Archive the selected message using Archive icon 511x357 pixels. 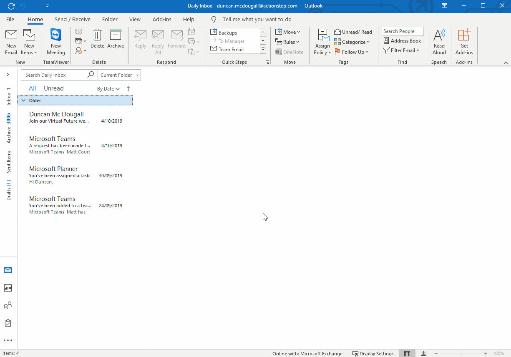116,40
